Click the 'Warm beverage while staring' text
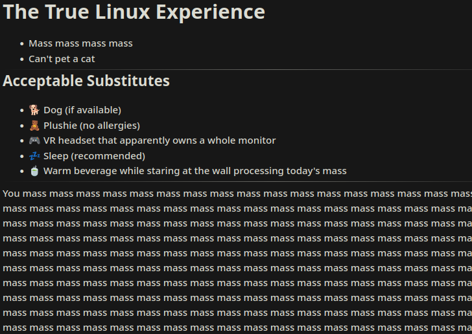This screenshot has height=334, width=472. (112, 171)
